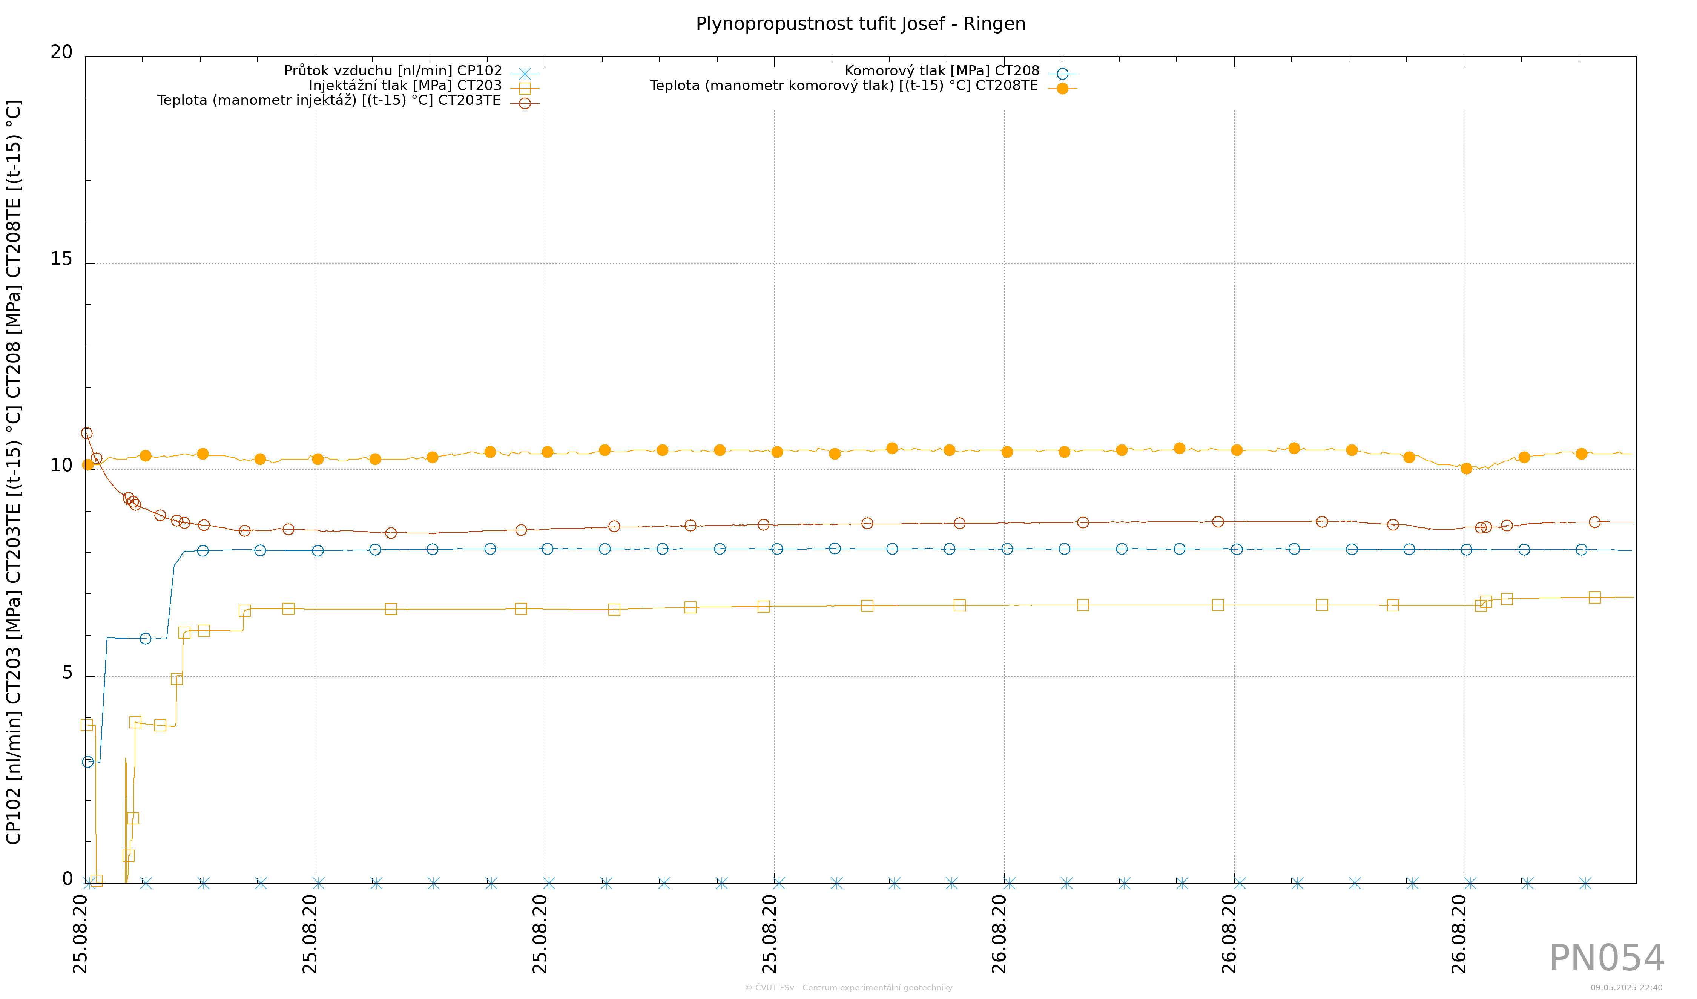The width and height of the screenshot is (1697, 999).
Task: Select the chart title 'Plynopropustnost tufit Josef - Ringen'
Action: [x=861, y=24]
